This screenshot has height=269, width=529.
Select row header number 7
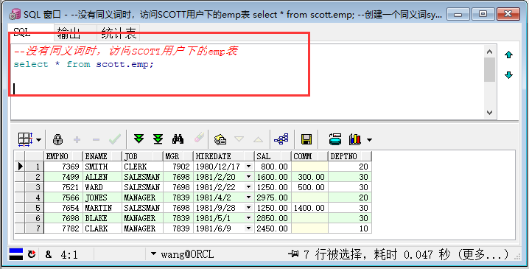[35, 228]
